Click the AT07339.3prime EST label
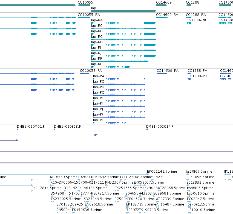233x214 pixels. coord(170,199)
